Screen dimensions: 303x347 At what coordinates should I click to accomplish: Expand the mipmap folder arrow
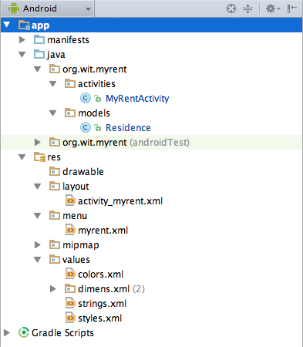click(38, 244)
